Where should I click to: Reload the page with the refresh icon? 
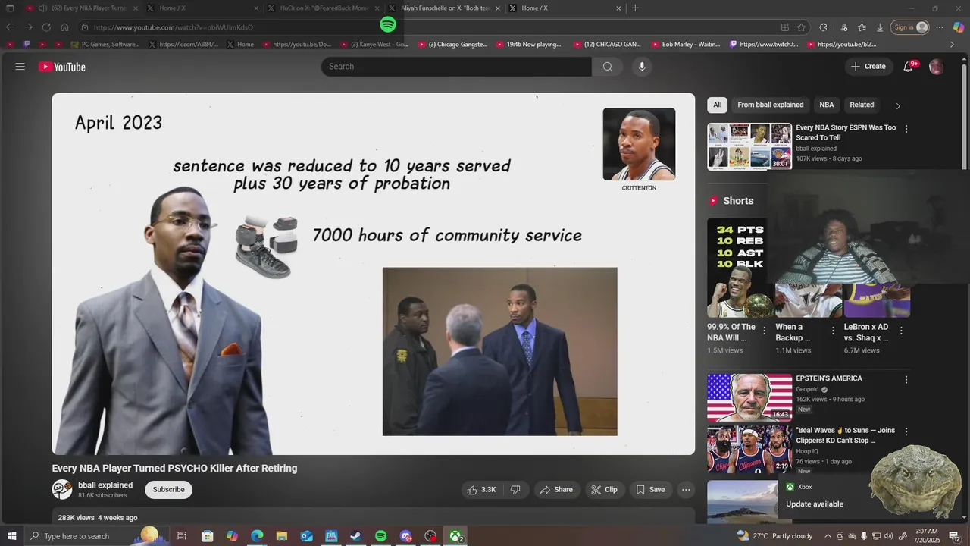tap(45, 27)
